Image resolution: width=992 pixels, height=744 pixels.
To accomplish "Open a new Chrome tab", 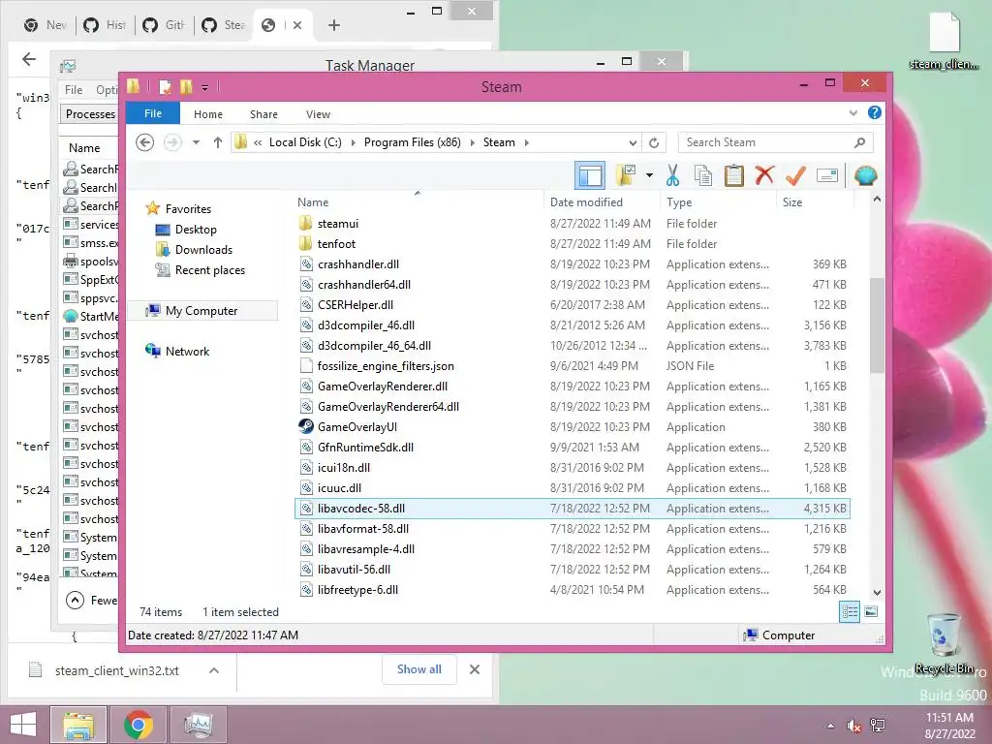I will pyautogui.click(x=334, y=25).
